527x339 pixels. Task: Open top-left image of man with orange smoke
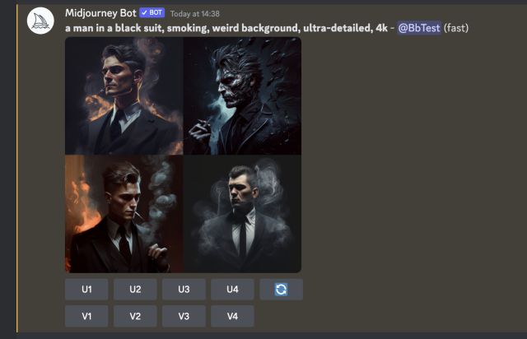point(124,95)
